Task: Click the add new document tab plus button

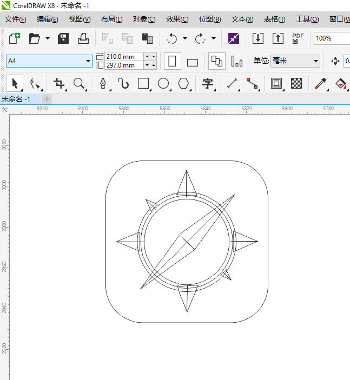Action: click(47, 99)
